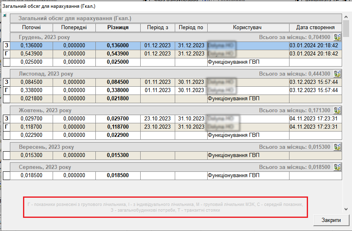
Task: Click the Користувач column header
Action: point(248,28)
